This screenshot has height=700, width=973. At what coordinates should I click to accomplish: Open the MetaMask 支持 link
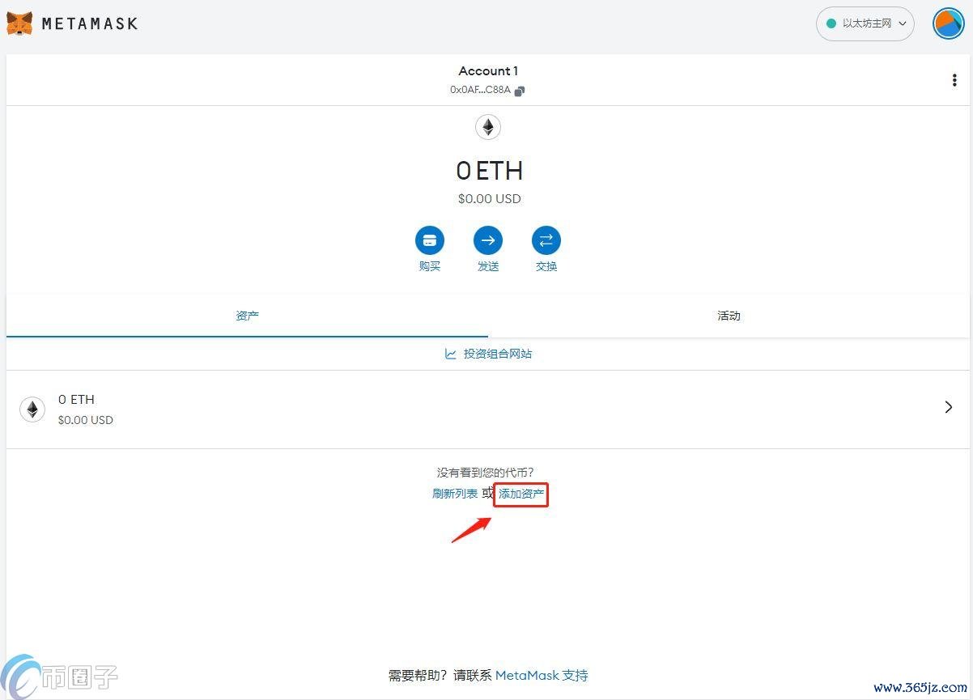pos(542,675)
